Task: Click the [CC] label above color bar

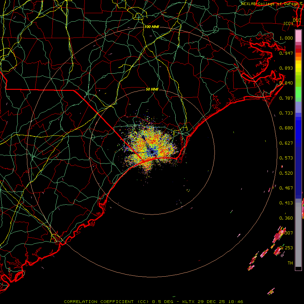Action: 288,23
